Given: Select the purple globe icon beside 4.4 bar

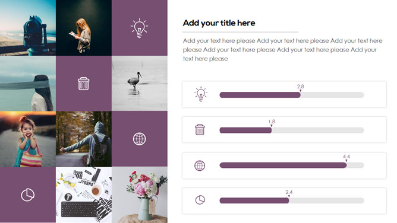Looking at the screenshot, I should click(x=200, y=165).
